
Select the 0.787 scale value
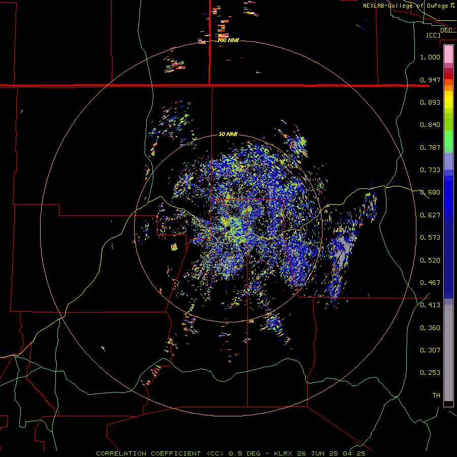430,147
